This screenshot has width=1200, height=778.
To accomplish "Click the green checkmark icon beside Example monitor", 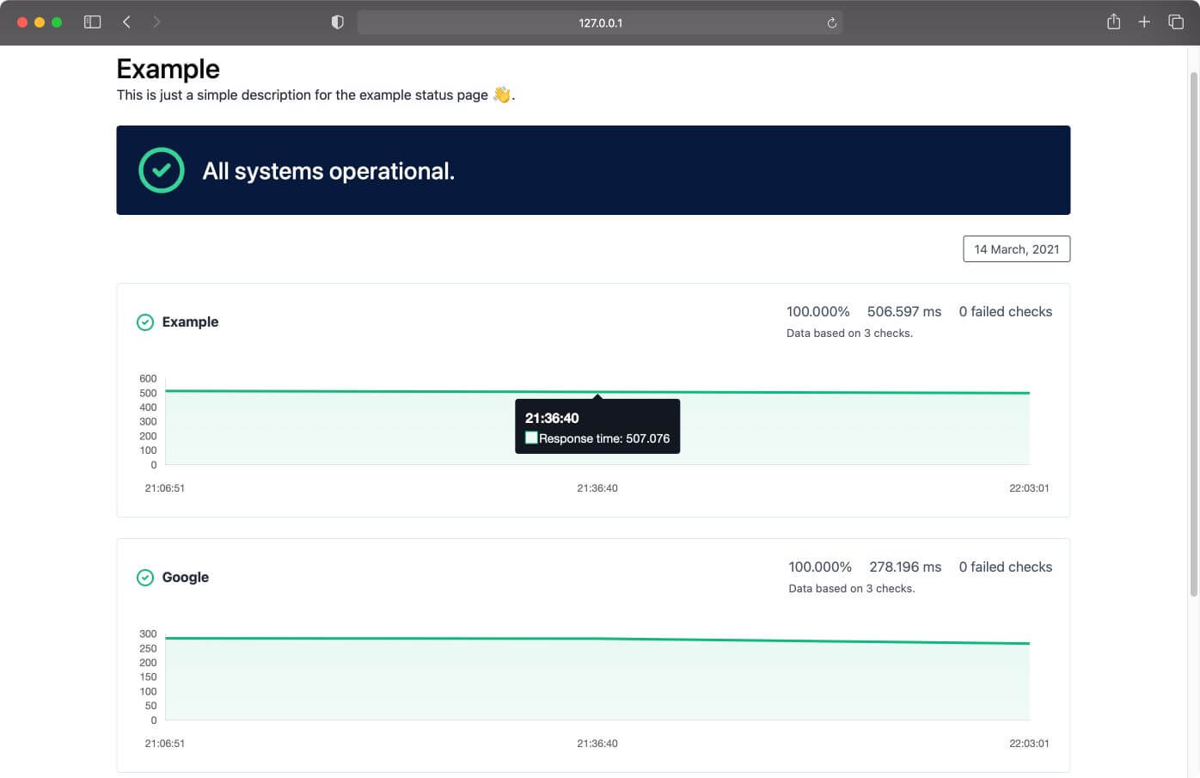I will pyautogui.click(x=145, y=322).
